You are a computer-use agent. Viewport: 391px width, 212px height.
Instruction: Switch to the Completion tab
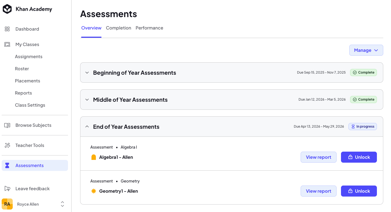pos(119,28)
